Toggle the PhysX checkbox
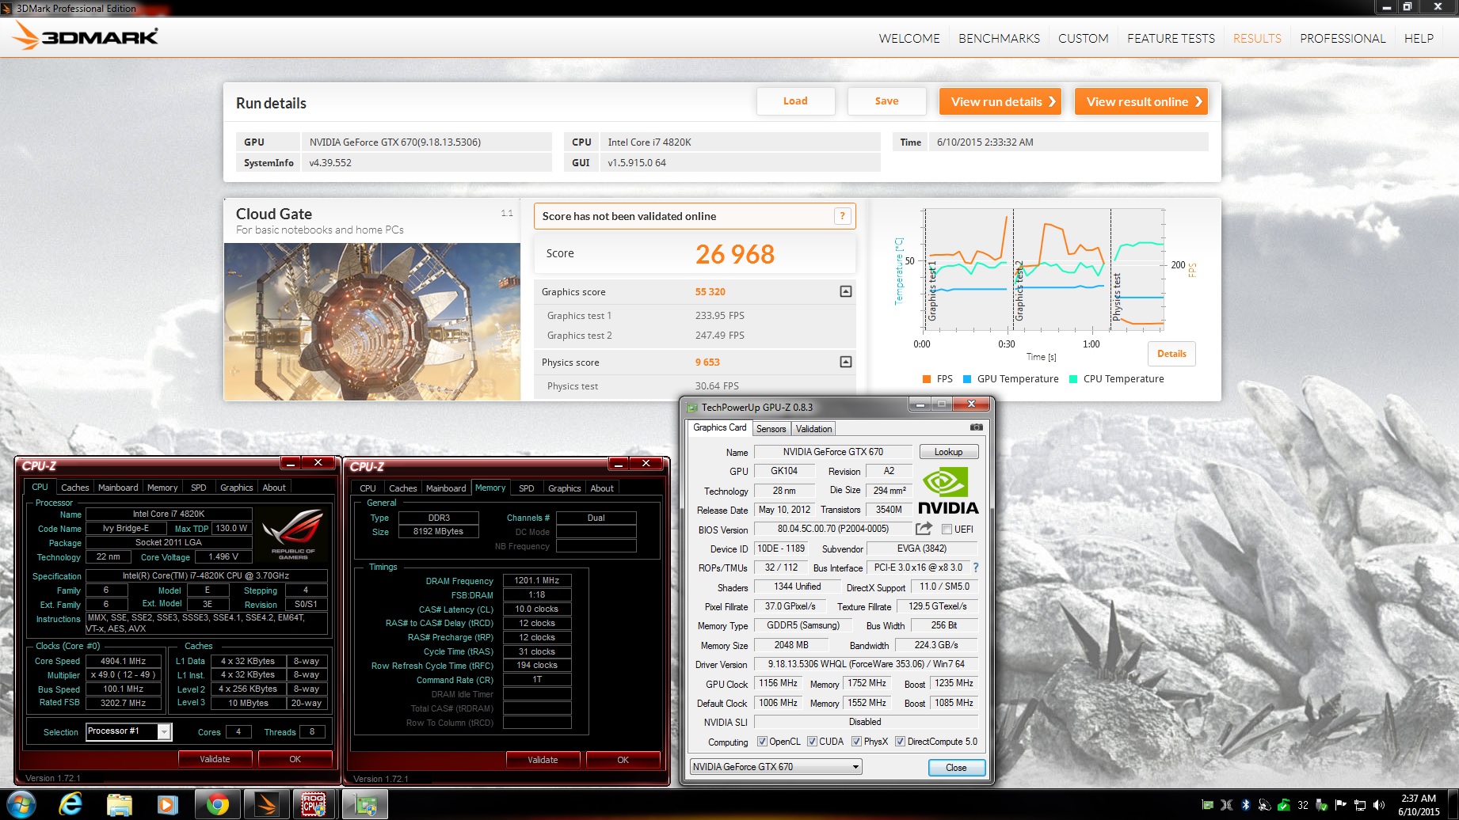Screen dimensions: 1459x820 (856, 742)
